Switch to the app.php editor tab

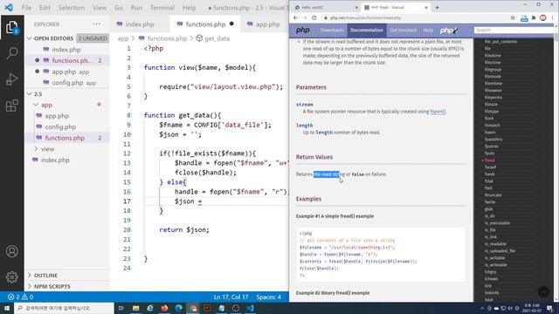pyautogui.click(x=264, y=24)
